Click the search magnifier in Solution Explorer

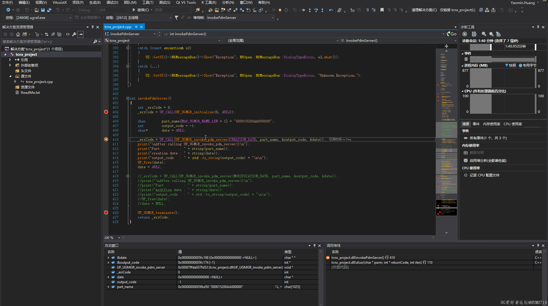click(x=95, y=42)
